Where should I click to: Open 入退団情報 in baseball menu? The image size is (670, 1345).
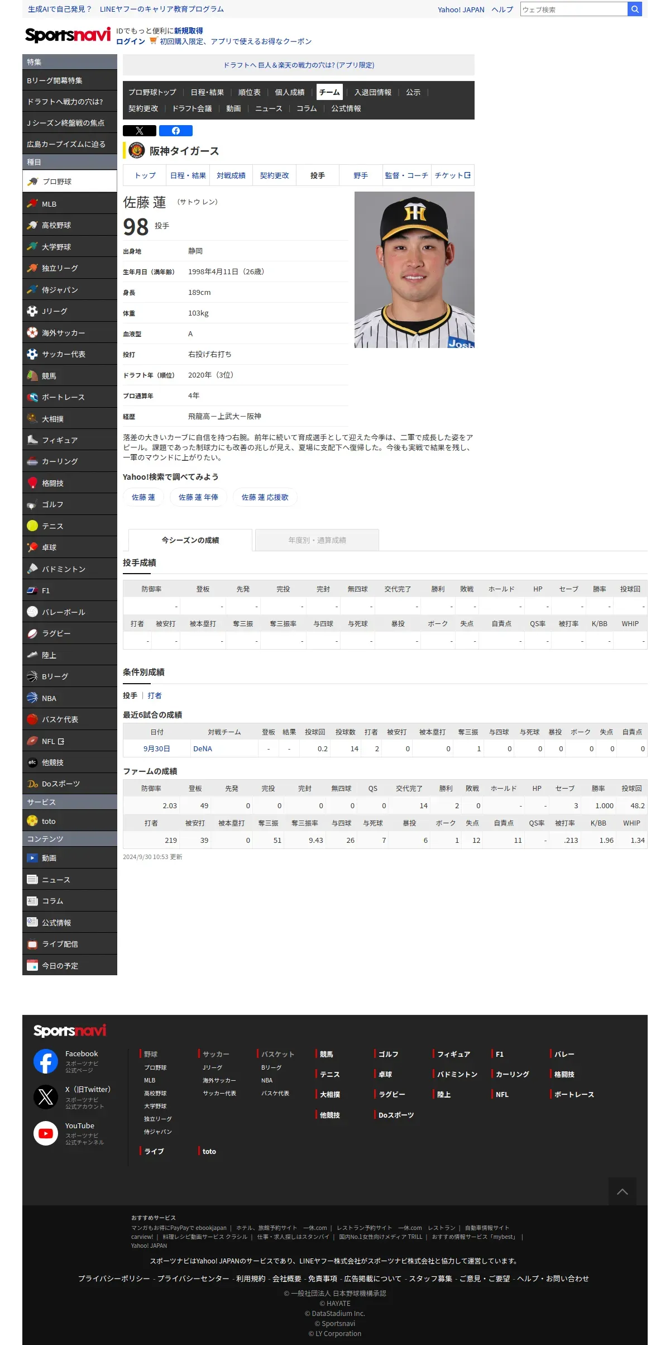click(x=373, y=92)
